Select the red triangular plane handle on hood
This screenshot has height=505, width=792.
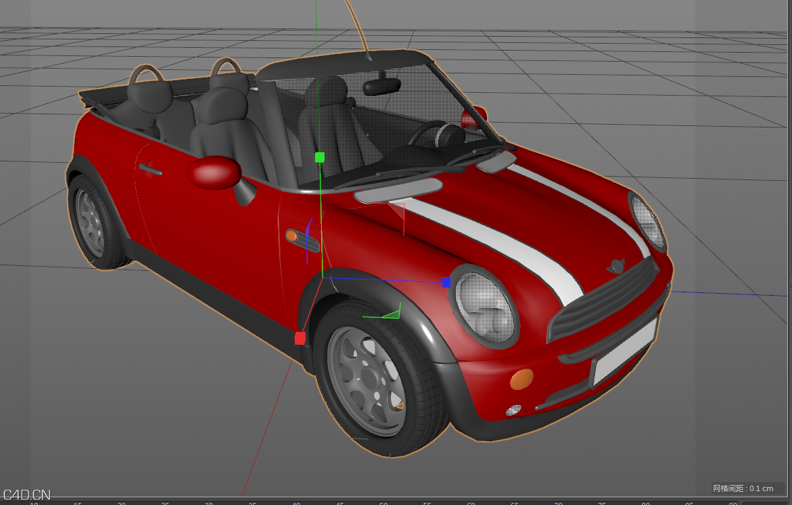tap(399, 213)
